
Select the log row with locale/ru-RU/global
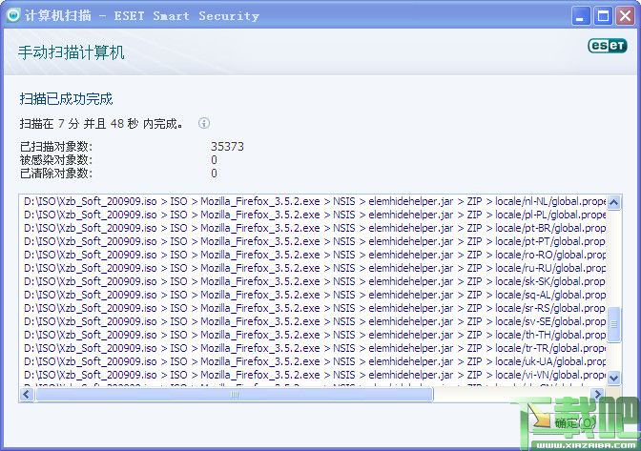coord(315,268)
